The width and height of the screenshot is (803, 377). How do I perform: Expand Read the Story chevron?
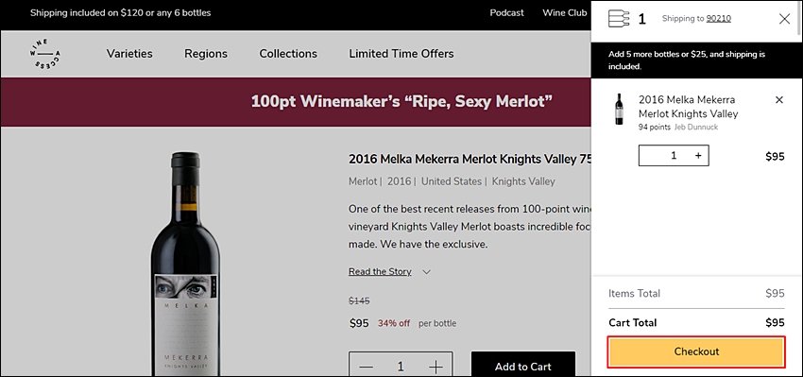pos(426,272)
